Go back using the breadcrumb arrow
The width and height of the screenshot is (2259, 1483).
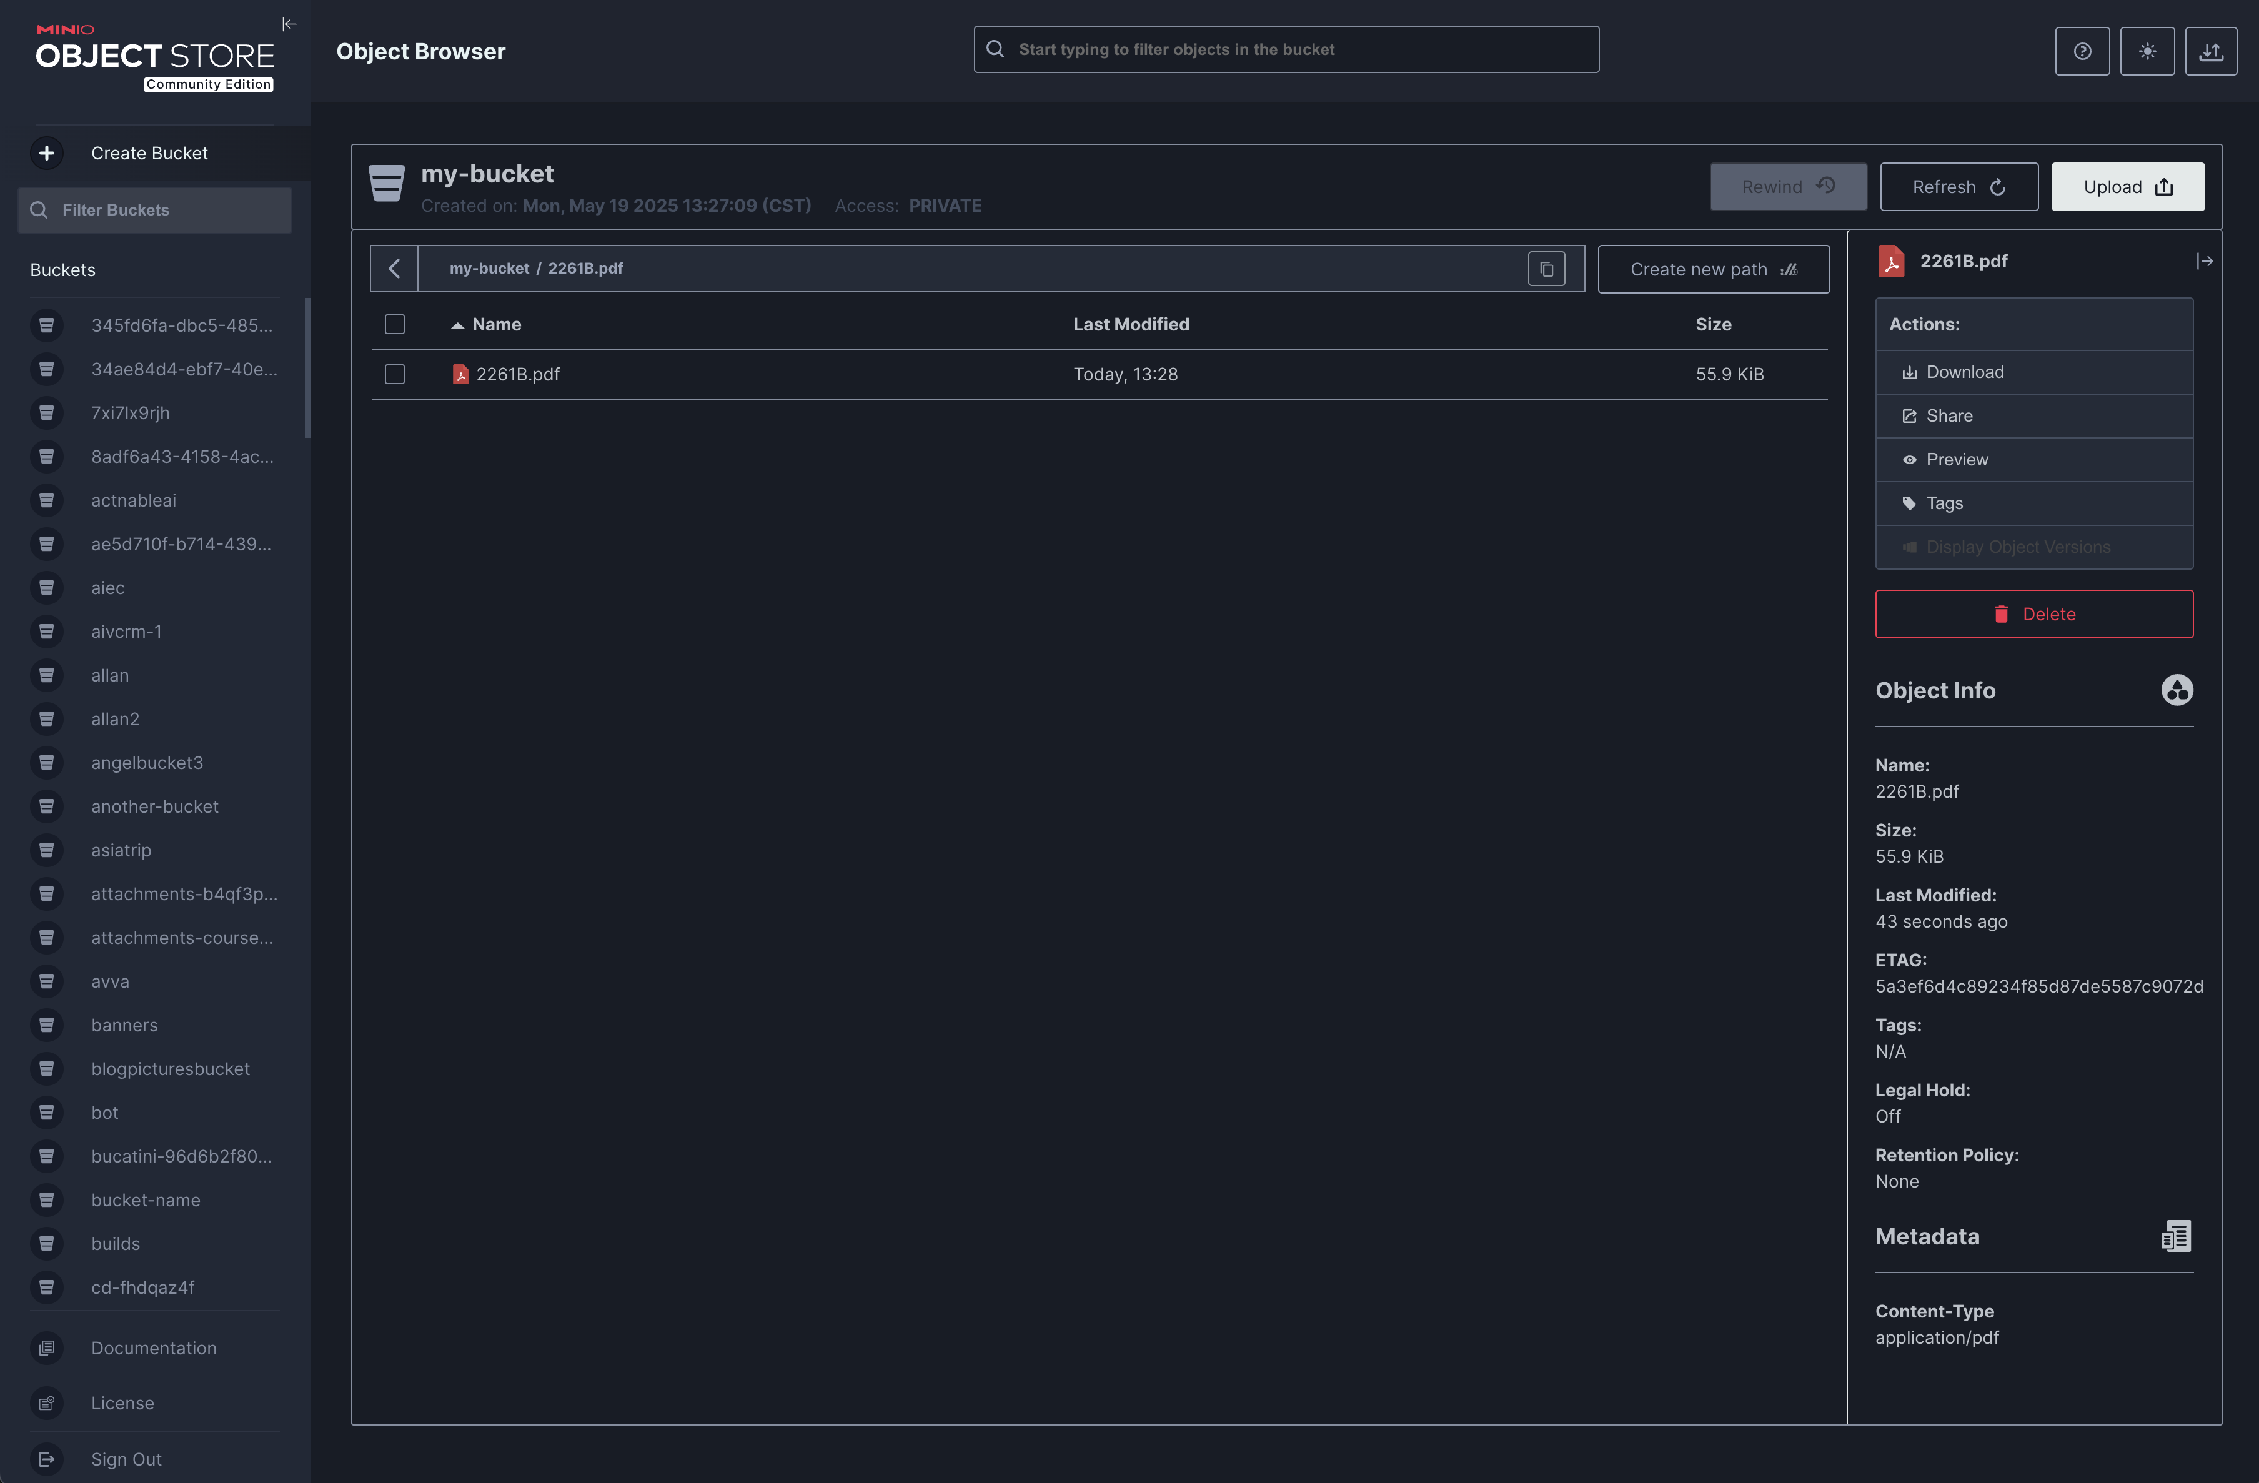pyautogui.click(x=395, y=269)
